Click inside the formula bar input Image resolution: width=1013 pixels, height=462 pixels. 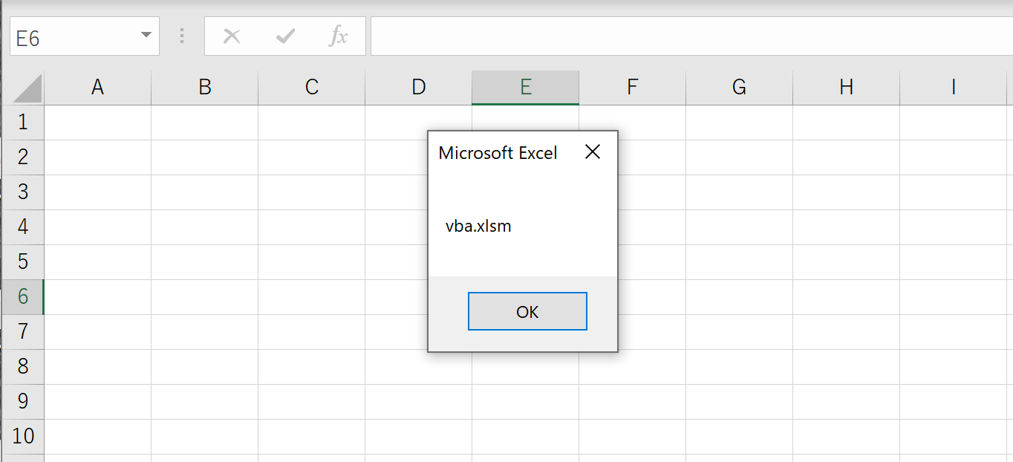pos(691,36)
